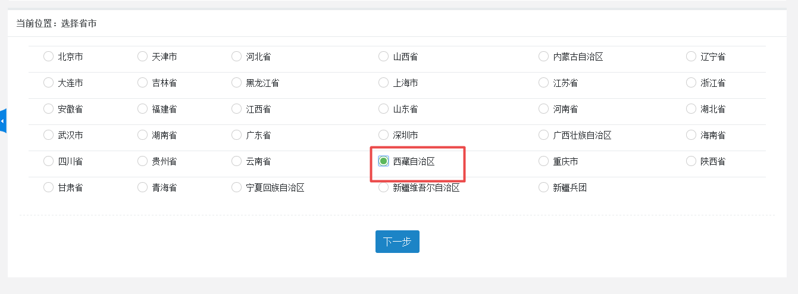Select the 广东省 radio button

point(236,135)
